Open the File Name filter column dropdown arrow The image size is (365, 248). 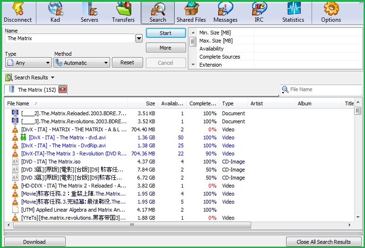(x=283, y=93)
